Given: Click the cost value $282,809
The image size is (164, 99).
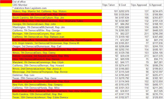Looking at the screenshot, I should tap(124, 27).
